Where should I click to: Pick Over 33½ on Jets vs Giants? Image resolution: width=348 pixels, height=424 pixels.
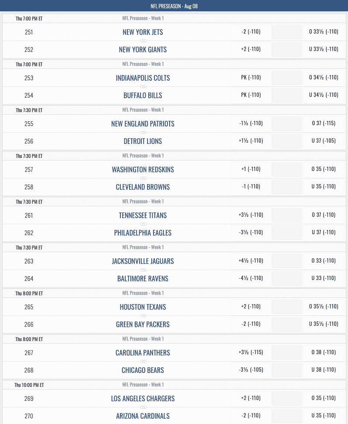324,32
